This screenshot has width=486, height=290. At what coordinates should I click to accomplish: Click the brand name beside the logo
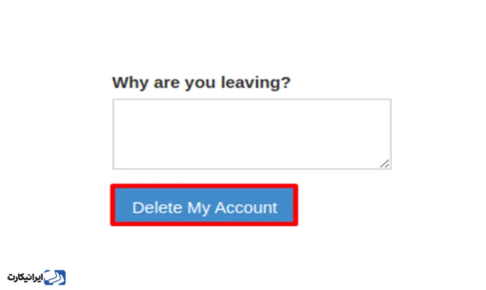pos(26,277)
